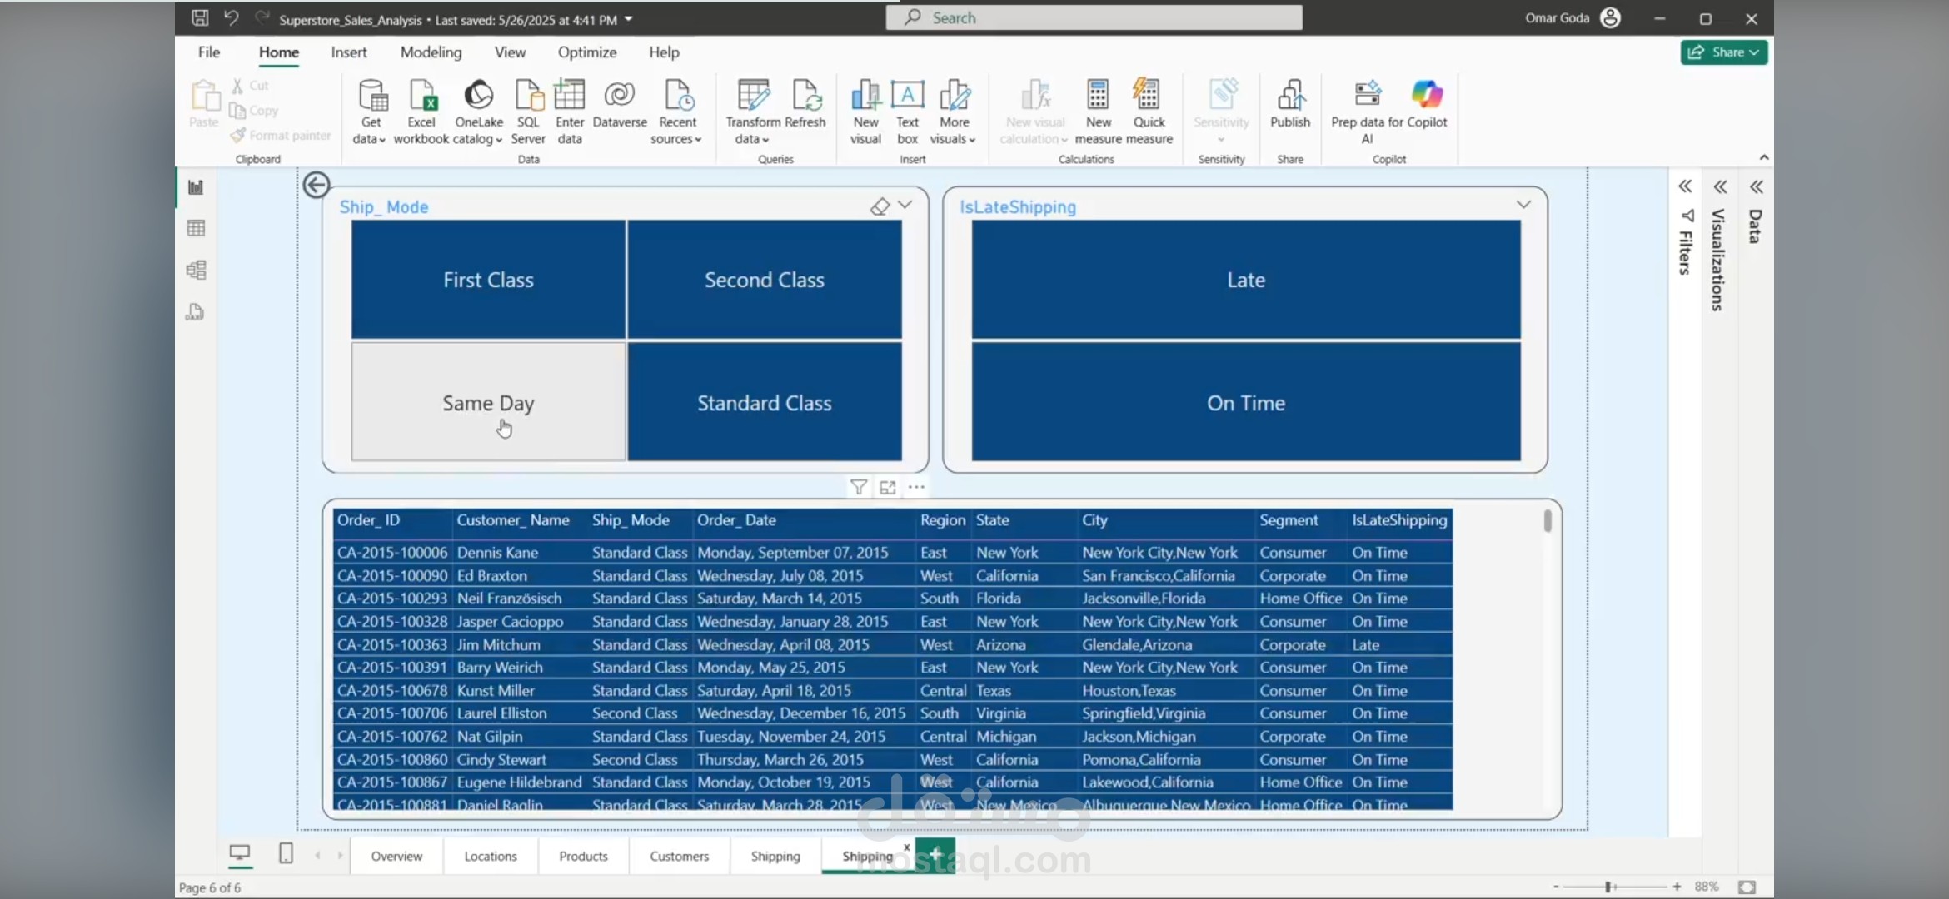Open more options ellipsis above the table
Image resolution: width=1949 pixels, height=899 pixels.
pyautogui.click(x=916, y=487)
